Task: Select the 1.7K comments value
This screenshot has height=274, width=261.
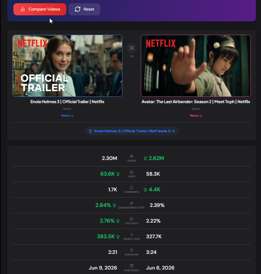Action: pos(112,190)
